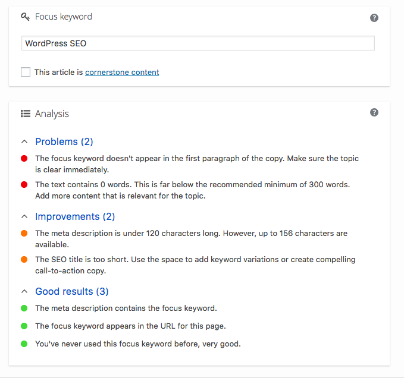Viewport: 404px width, 378px height.
Task: Click green bullet for meta description keyword
Action: (24, 308)
